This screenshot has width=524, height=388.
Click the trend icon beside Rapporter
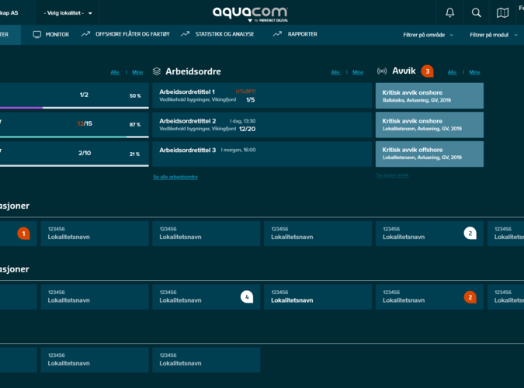click(277, 34)
